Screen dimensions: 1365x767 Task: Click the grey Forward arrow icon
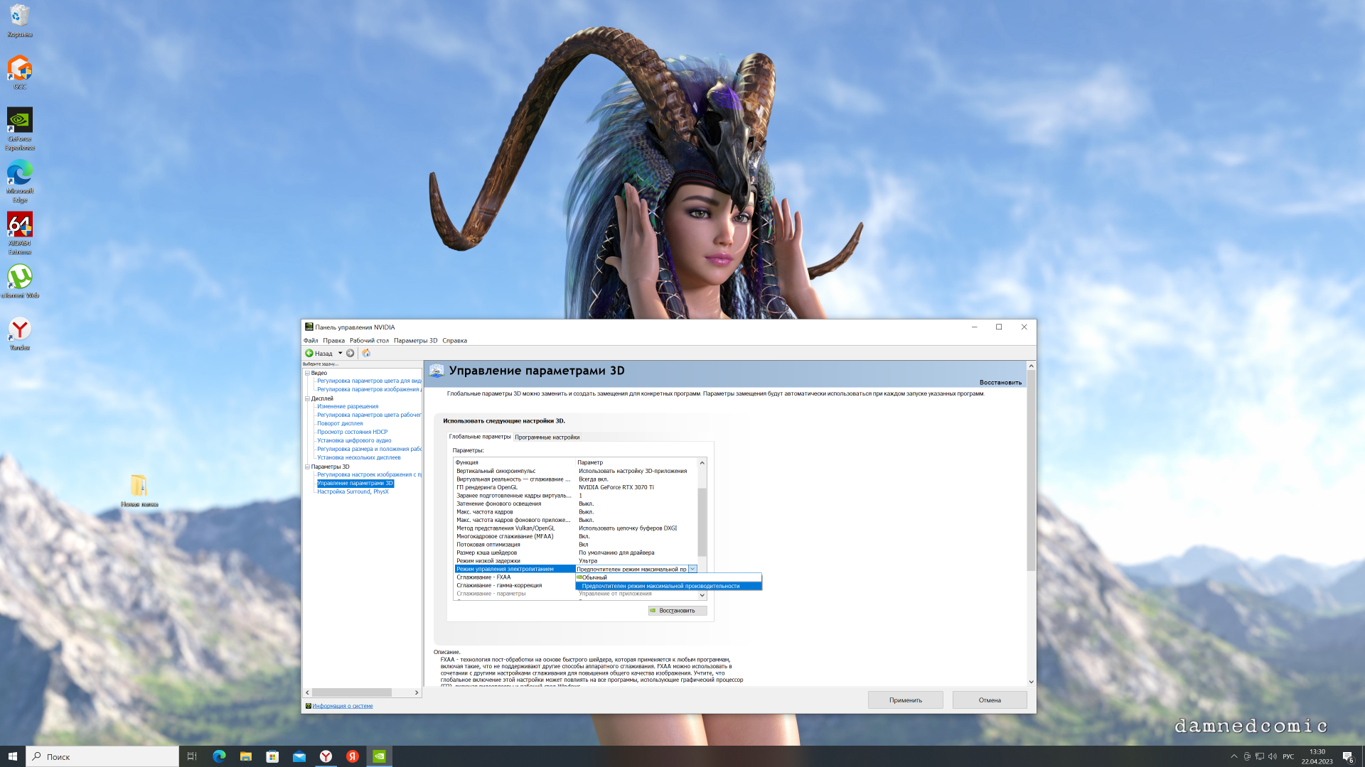350,353
